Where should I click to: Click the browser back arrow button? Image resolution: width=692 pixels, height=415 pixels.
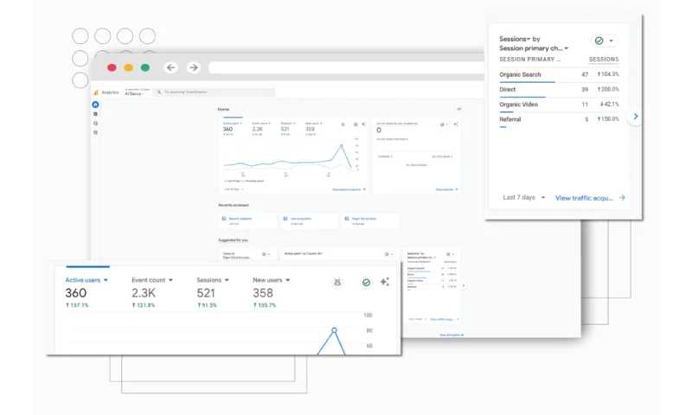(x=170, y=67)
